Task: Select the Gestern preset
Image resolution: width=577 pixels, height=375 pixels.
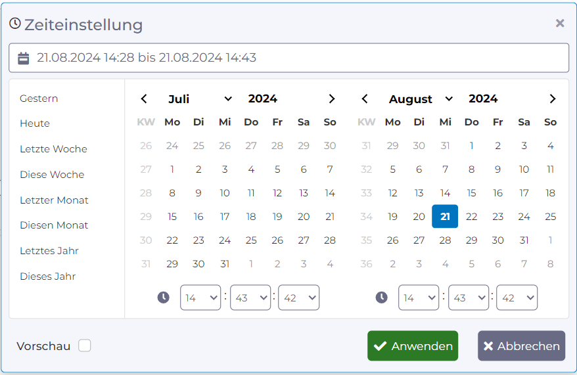Action: (x=39, y=99)
